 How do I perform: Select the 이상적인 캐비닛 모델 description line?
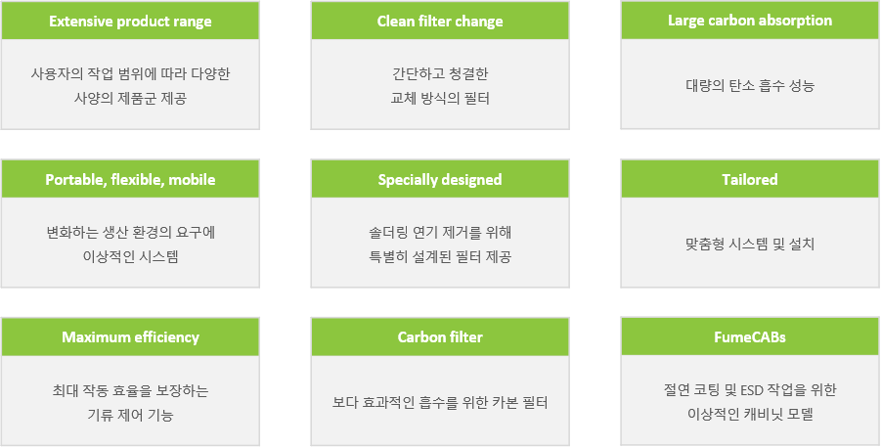[750, 415]
